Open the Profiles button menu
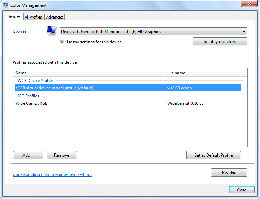Viewport: 260px width, 199px height. (x=229, y=172)
